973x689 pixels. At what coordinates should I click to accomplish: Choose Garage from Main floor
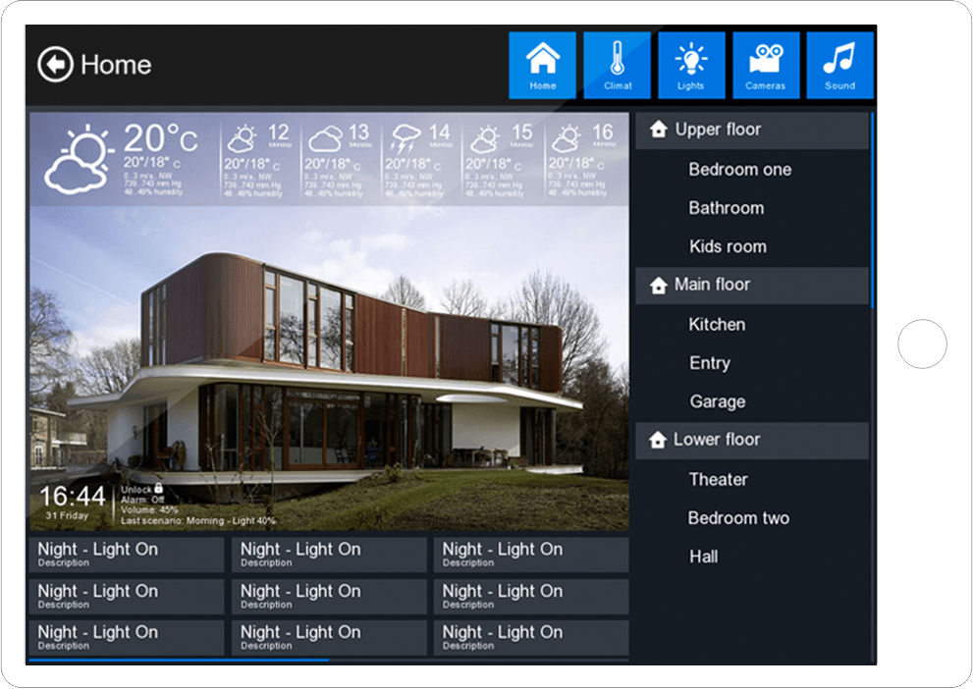pyautogui.click(x=717, y=401)
